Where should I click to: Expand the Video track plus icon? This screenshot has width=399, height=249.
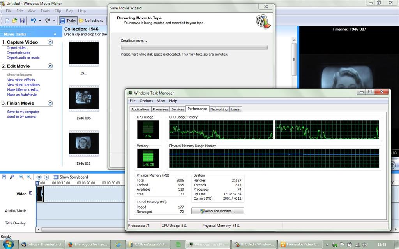(x=31, y=193)
